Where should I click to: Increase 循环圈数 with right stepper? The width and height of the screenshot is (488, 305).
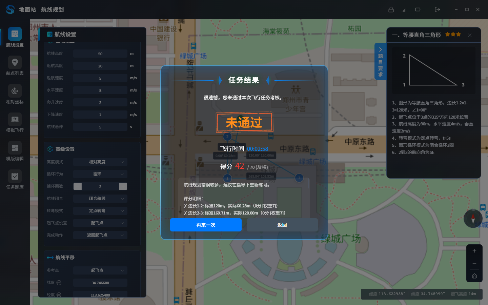(x=123, y=186)
